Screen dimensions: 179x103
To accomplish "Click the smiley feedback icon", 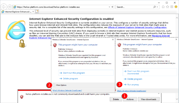I will point(176,7).
